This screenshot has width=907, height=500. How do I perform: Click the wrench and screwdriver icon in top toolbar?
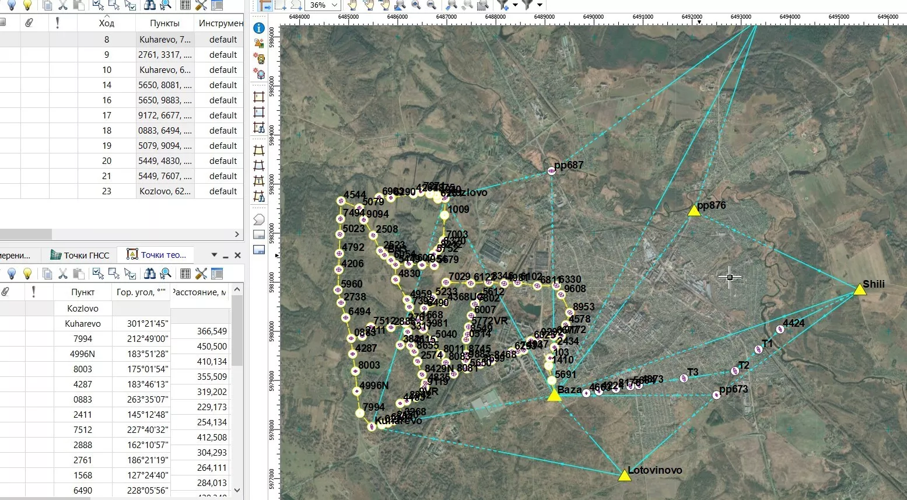click(201, 5)
